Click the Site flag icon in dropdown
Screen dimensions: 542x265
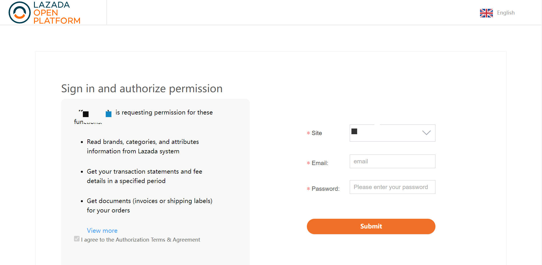click(354, 131)
